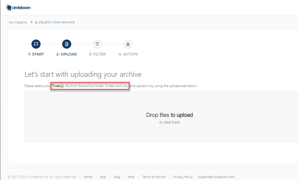This screenshot has width=298, height=180.
Task: Select the Action step flame icon
Action: 128,44
